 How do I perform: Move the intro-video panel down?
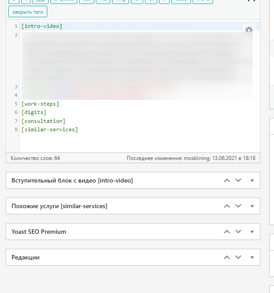(x=238, y=180)
